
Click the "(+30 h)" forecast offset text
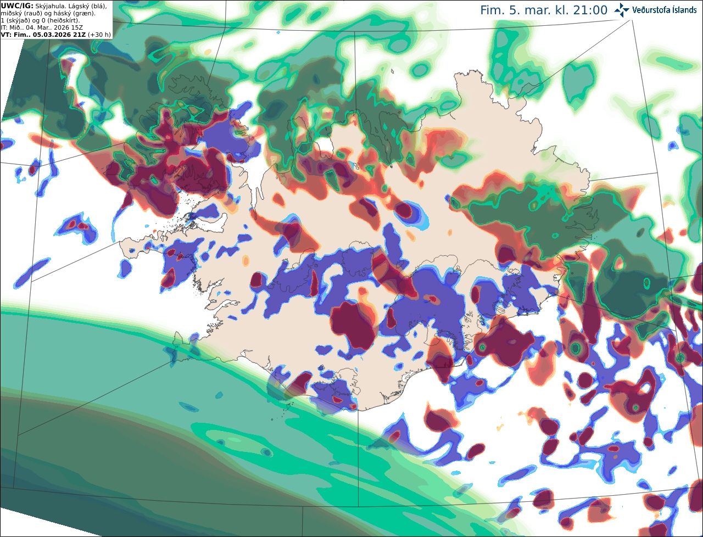tap(99, 35)
